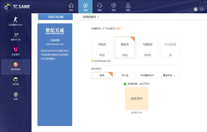
Task: Open the 安全 security section
Action: 114,7
